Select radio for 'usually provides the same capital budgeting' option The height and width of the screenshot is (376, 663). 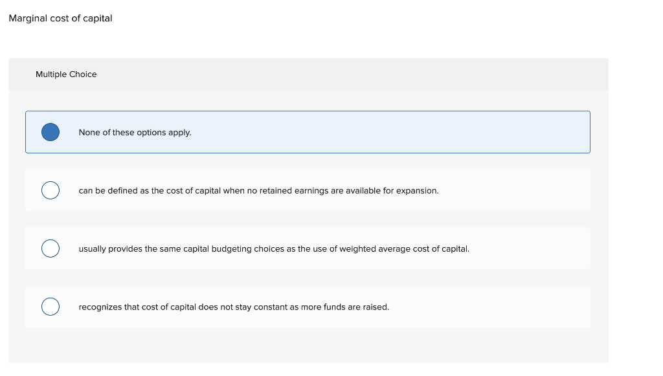coord(51,249)
